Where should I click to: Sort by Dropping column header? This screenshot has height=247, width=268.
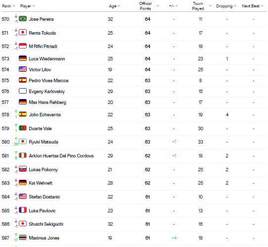(226, 6)
